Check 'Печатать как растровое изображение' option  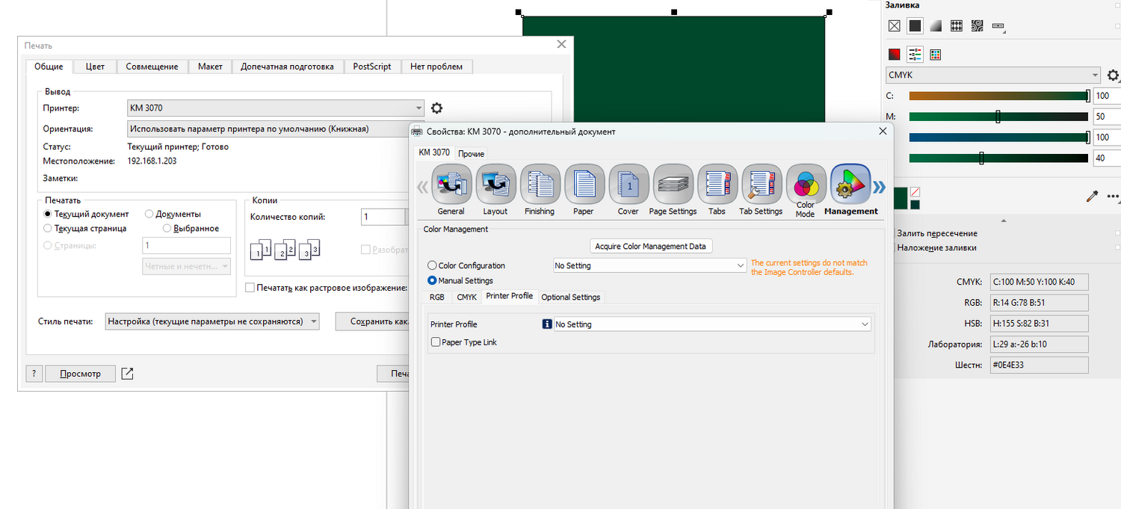point(250,288)
